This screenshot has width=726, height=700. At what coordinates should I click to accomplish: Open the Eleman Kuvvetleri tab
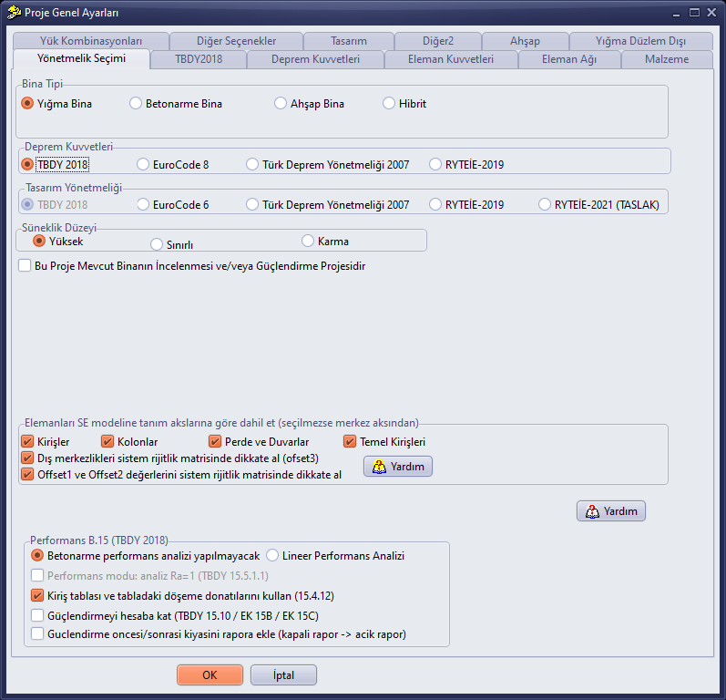451,59
